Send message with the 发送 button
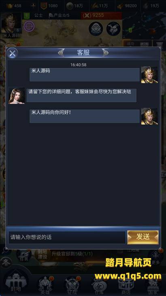 click(x=143, y=237)
